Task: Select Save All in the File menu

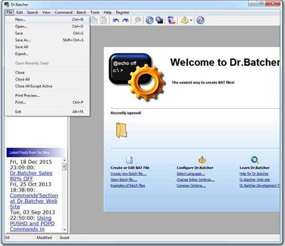Action: tap(47, 47)
